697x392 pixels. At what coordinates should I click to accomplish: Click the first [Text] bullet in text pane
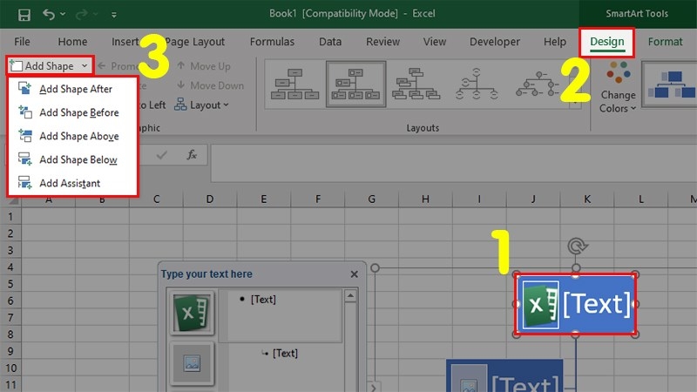(263, 300)
